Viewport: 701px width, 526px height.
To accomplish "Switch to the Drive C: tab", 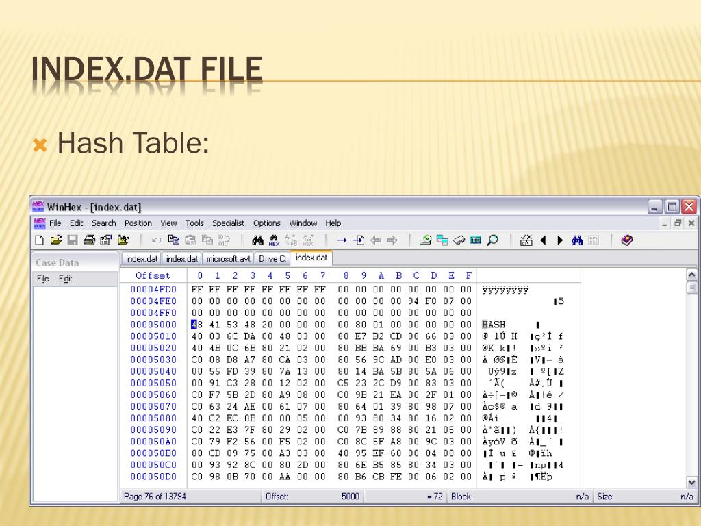I will pyautogui.click(x=272, y=258).
